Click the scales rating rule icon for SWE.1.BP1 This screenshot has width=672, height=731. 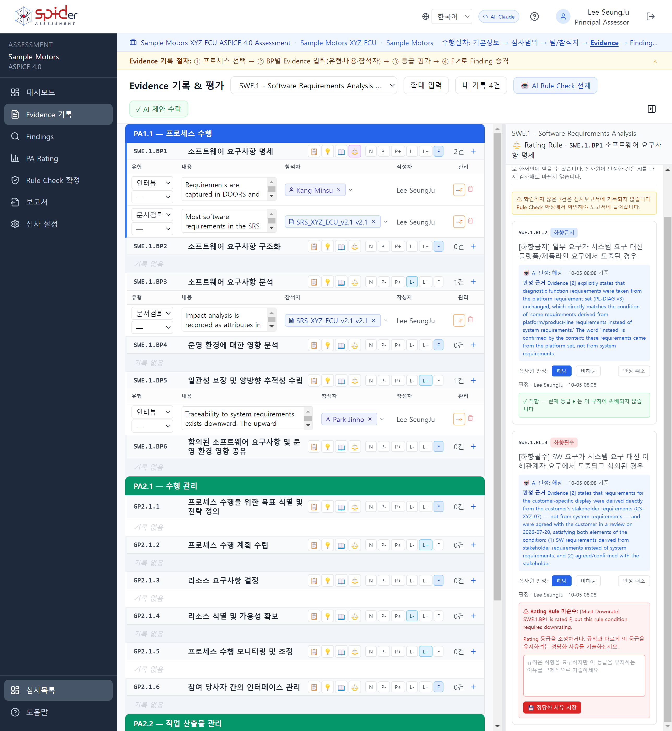(x=355, y=151)
